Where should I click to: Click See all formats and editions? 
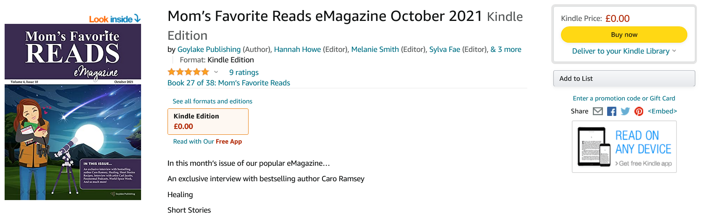click(212, 101)
